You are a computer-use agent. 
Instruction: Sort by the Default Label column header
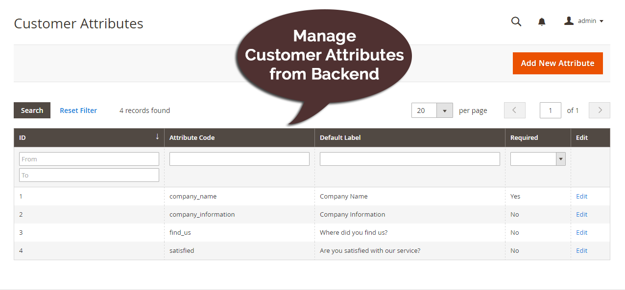tap(340, 137)
